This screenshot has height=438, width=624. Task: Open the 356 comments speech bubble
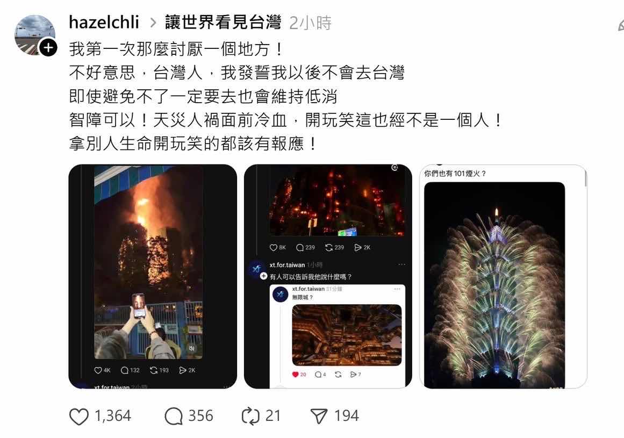[x=174, y=416]
